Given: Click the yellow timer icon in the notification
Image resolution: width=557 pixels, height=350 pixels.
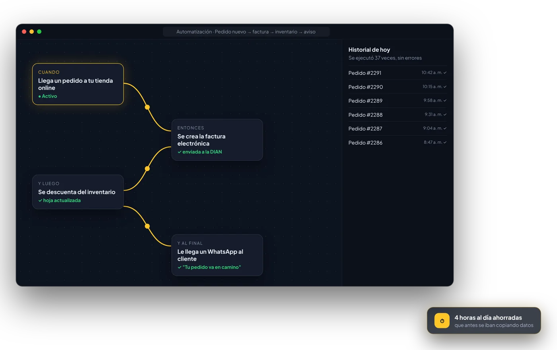Looking at the screenshot, I should 442,321.
